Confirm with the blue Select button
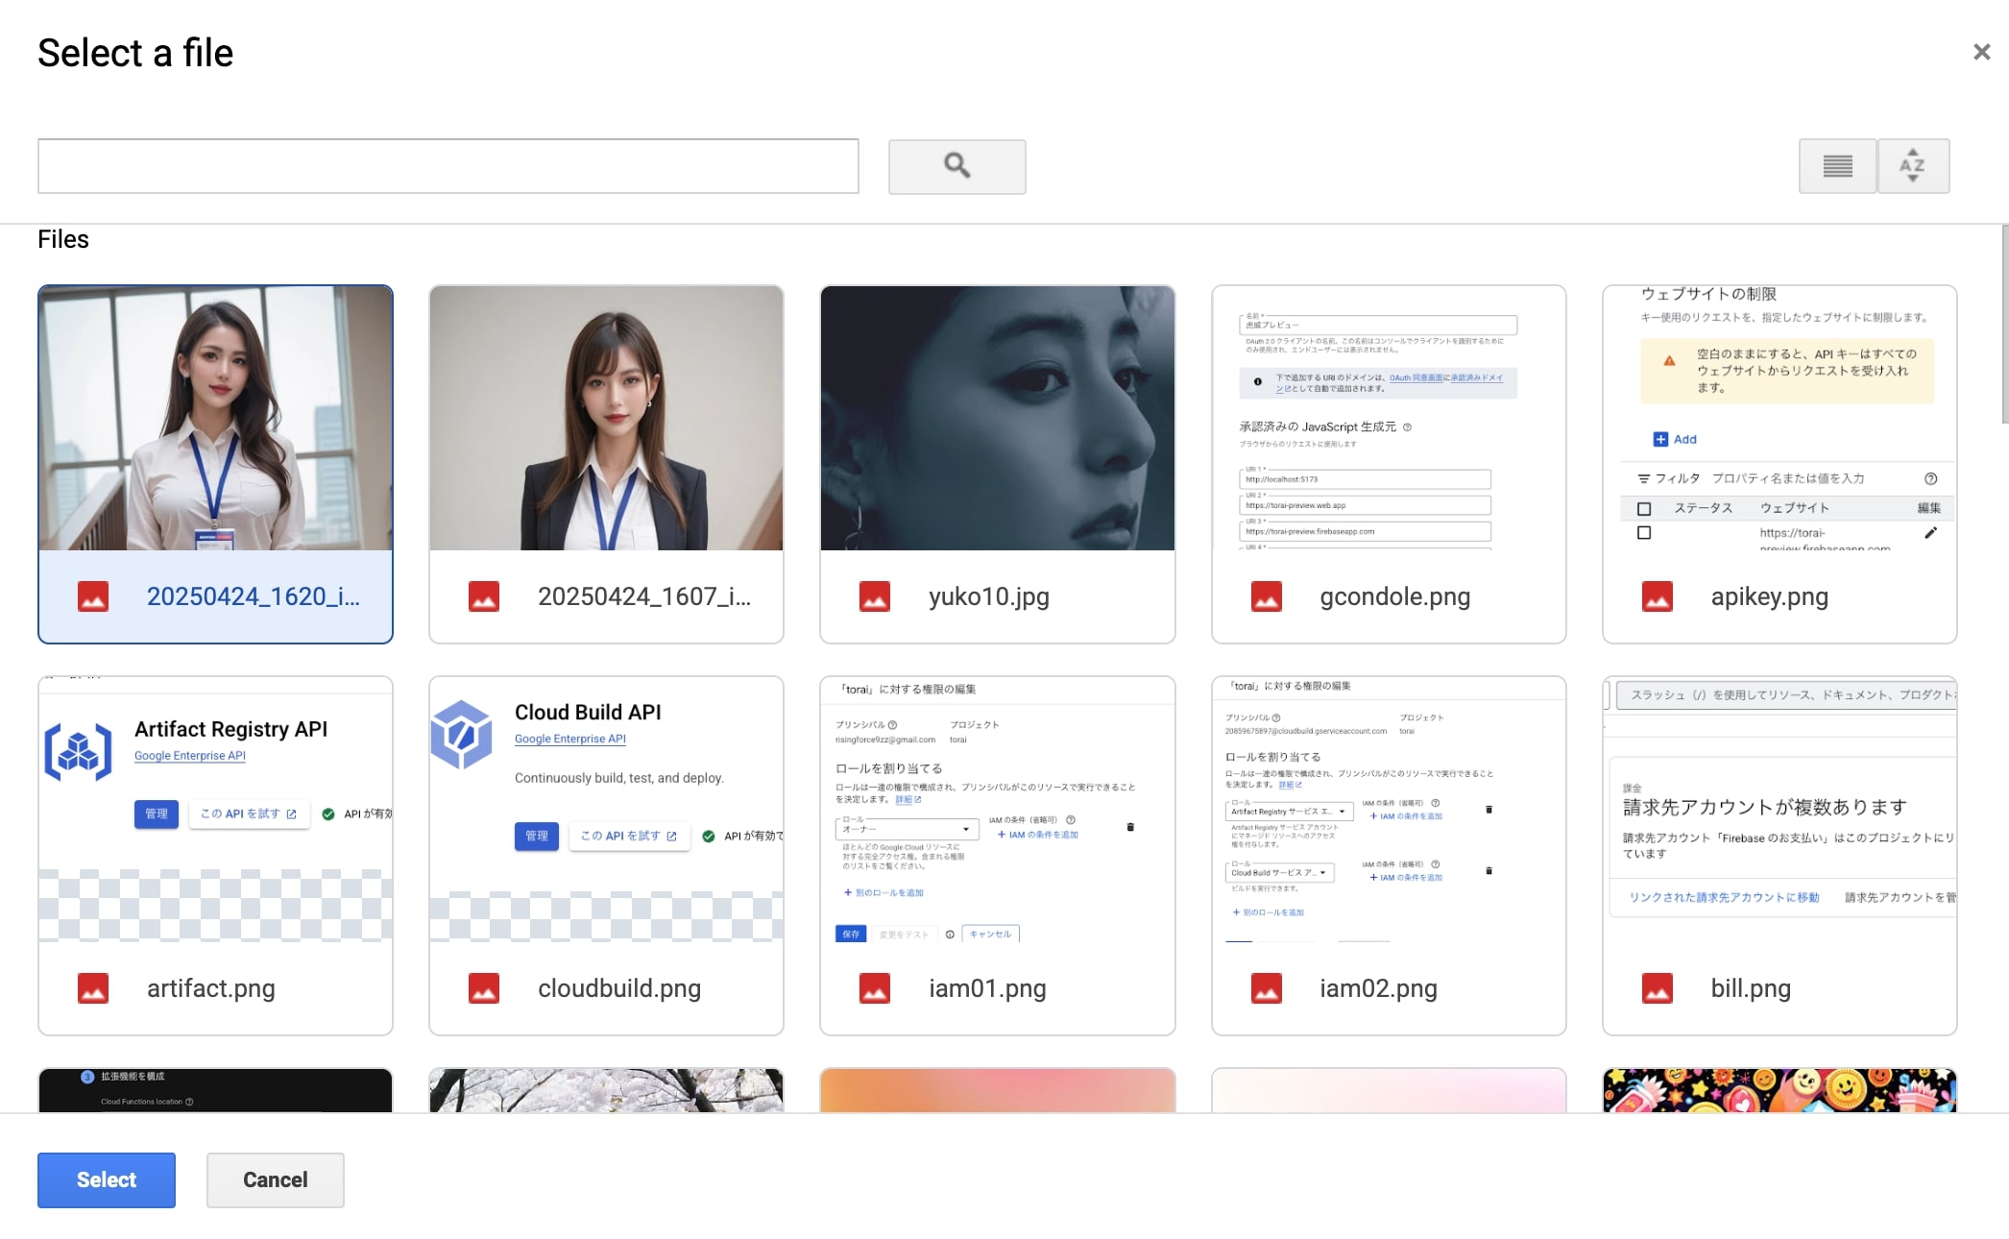The image size is (2009, 1239). pos(107,1179)
